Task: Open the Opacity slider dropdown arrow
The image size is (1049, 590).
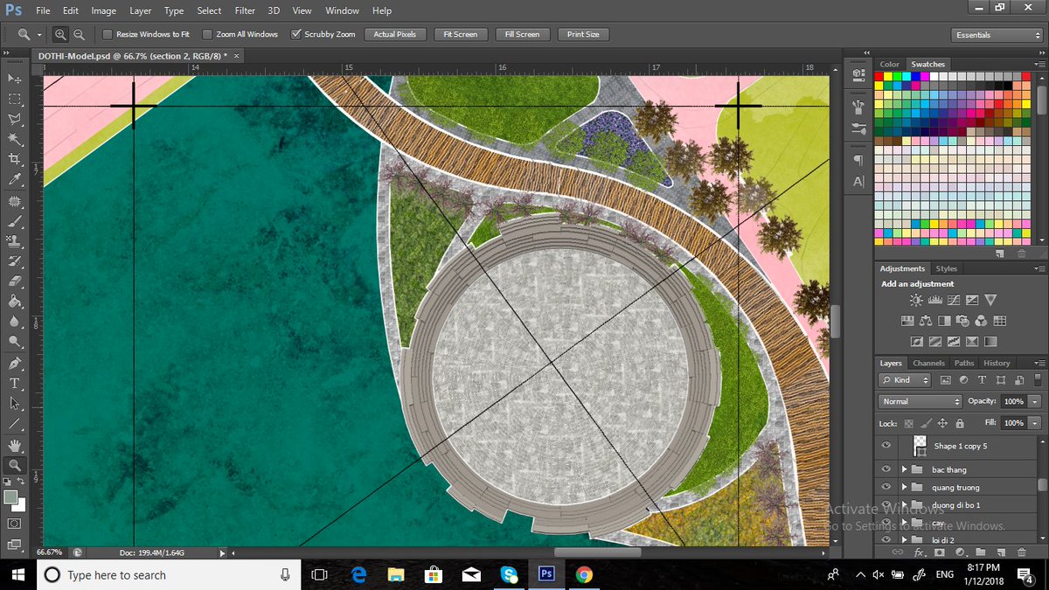Action: tap(1033, 401)
